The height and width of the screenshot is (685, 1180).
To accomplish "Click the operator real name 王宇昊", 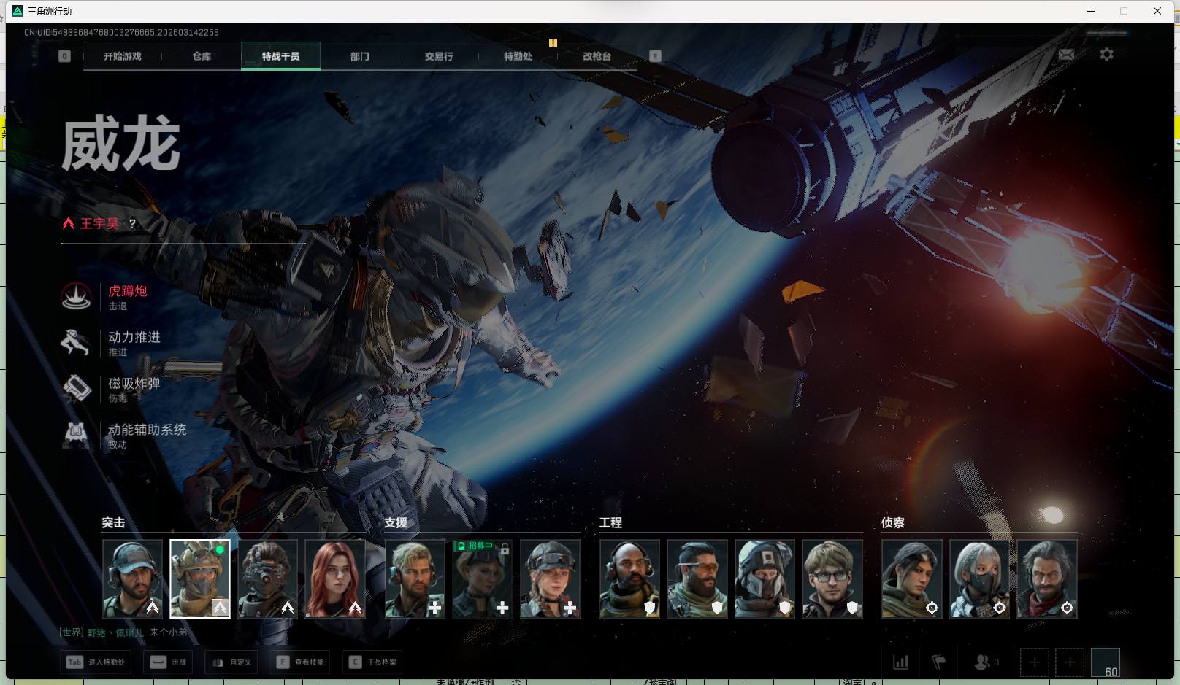I will [99, 224].
